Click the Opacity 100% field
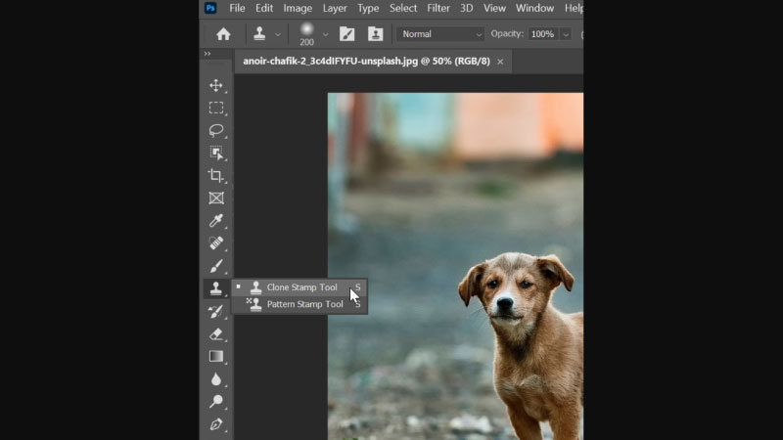This screenshot has height=440, width=783. click(543, 34)
